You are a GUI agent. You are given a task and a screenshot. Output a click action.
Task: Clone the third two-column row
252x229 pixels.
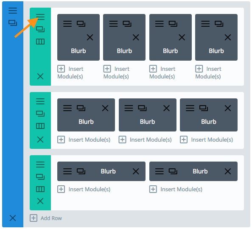pyautogui.click(x=40, y=177)
